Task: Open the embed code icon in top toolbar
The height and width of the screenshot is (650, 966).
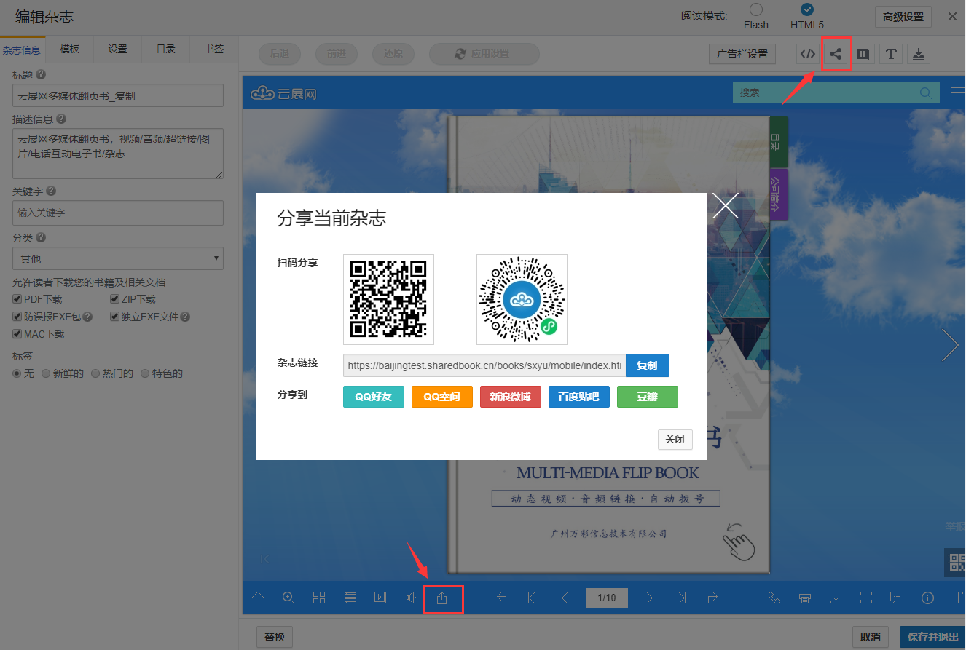Action: (807, 54)
